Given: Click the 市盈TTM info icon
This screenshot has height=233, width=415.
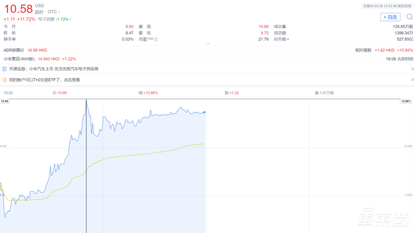Looking at the screenshot, I should [156, 39].
